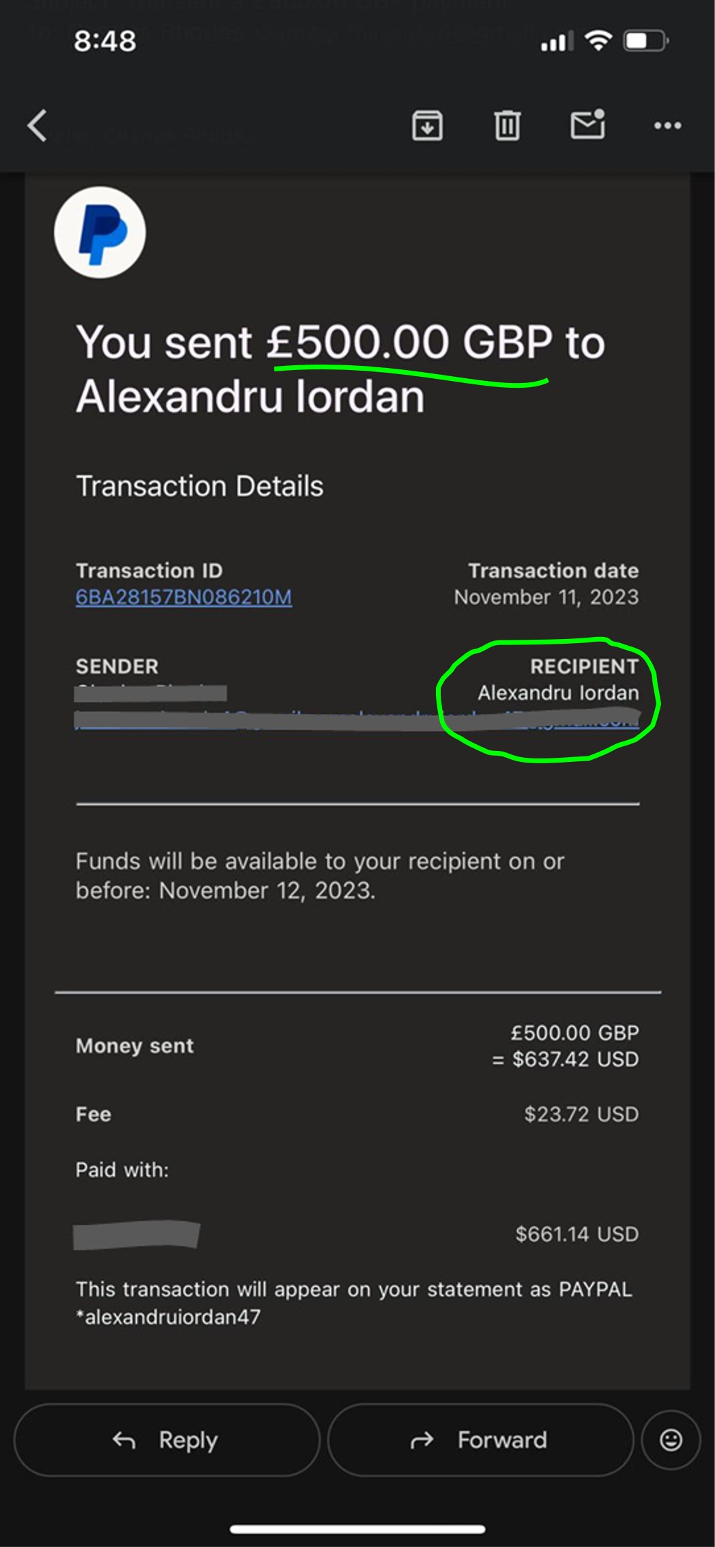Tap the PayPal sender avatar logo
The image size is (715, 1547).
[x=100, y=232]
